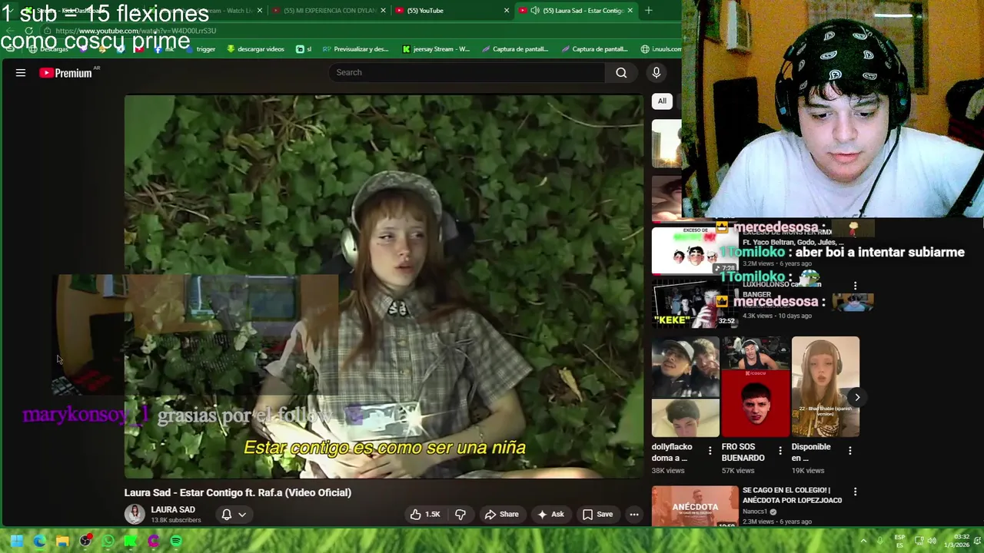The width and height of the screenshot is (984, 553).
Task: Open first Captura de pantall... bookmark
Action: point(515,49)
